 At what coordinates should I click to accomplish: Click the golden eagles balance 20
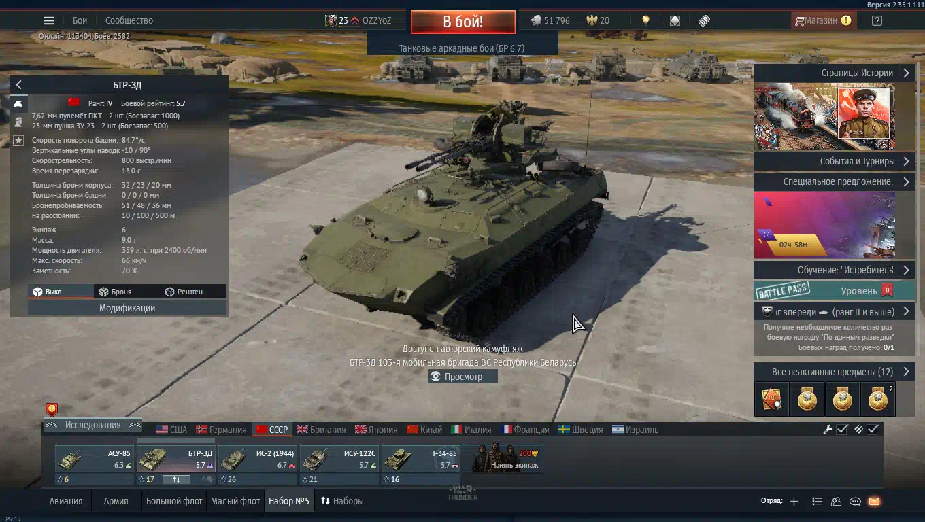598,20
